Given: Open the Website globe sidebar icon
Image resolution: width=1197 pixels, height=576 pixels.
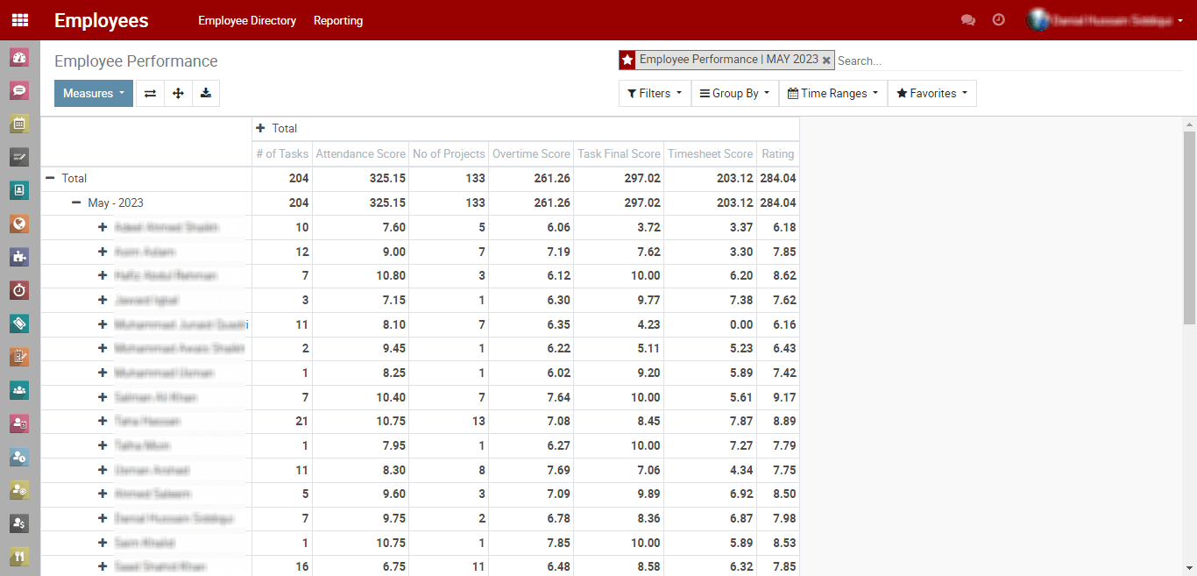Looking at the screenshot, I should pos(19,224).
